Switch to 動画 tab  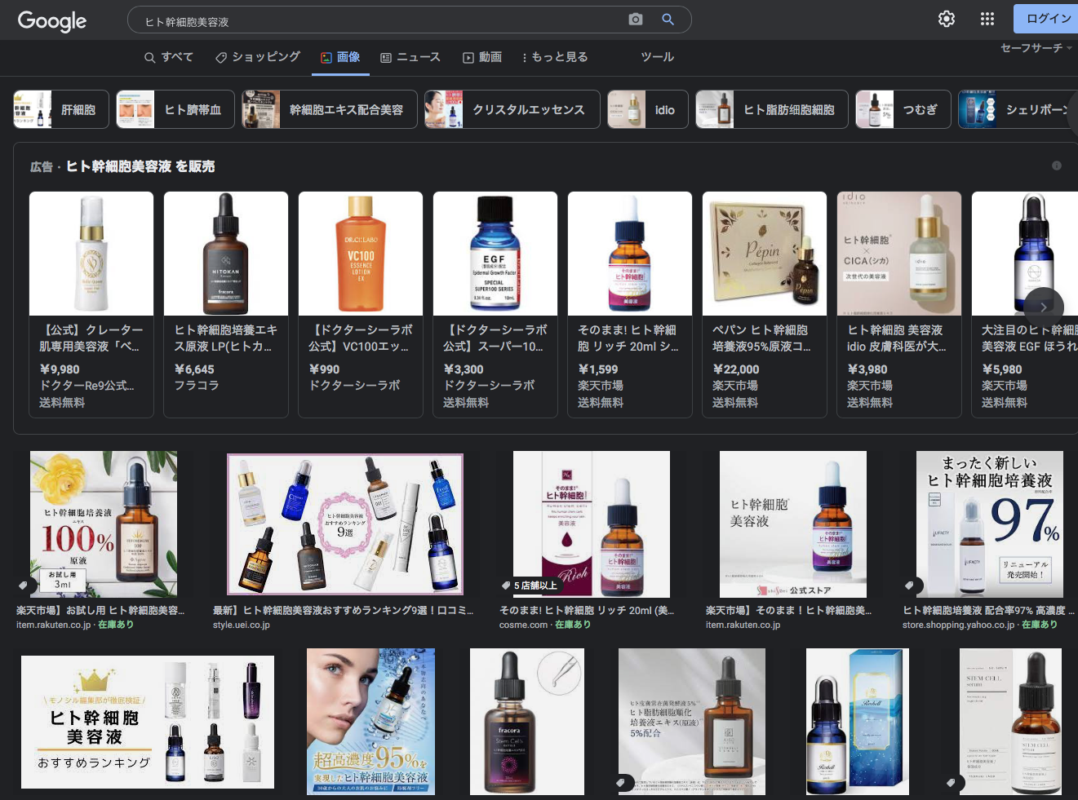pos(482,57)
